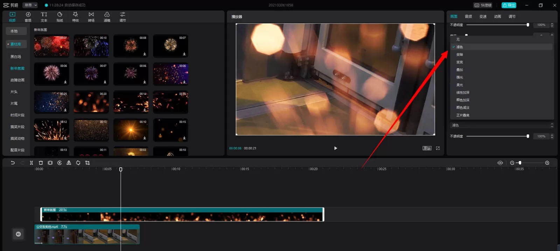Screen dimensions: 560x251
Task: Open 片头 category
Action: 14,92
